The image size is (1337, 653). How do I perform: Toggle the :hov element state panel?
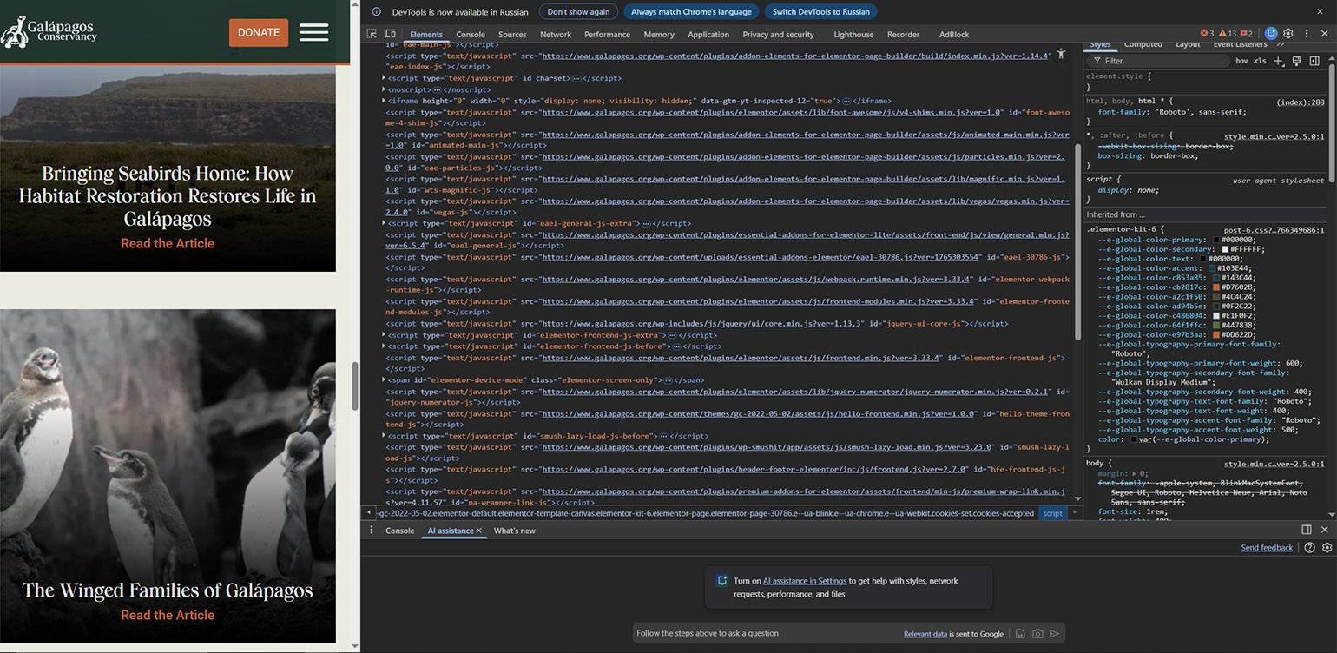tap(1241, 61)
